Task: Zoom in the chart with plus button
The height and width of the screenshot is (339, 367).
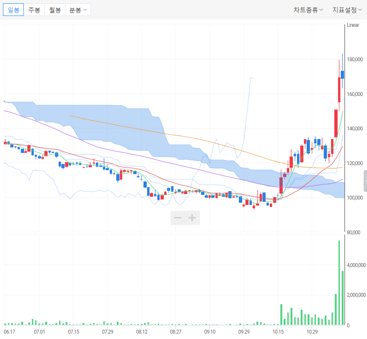Action: point(192,218)
